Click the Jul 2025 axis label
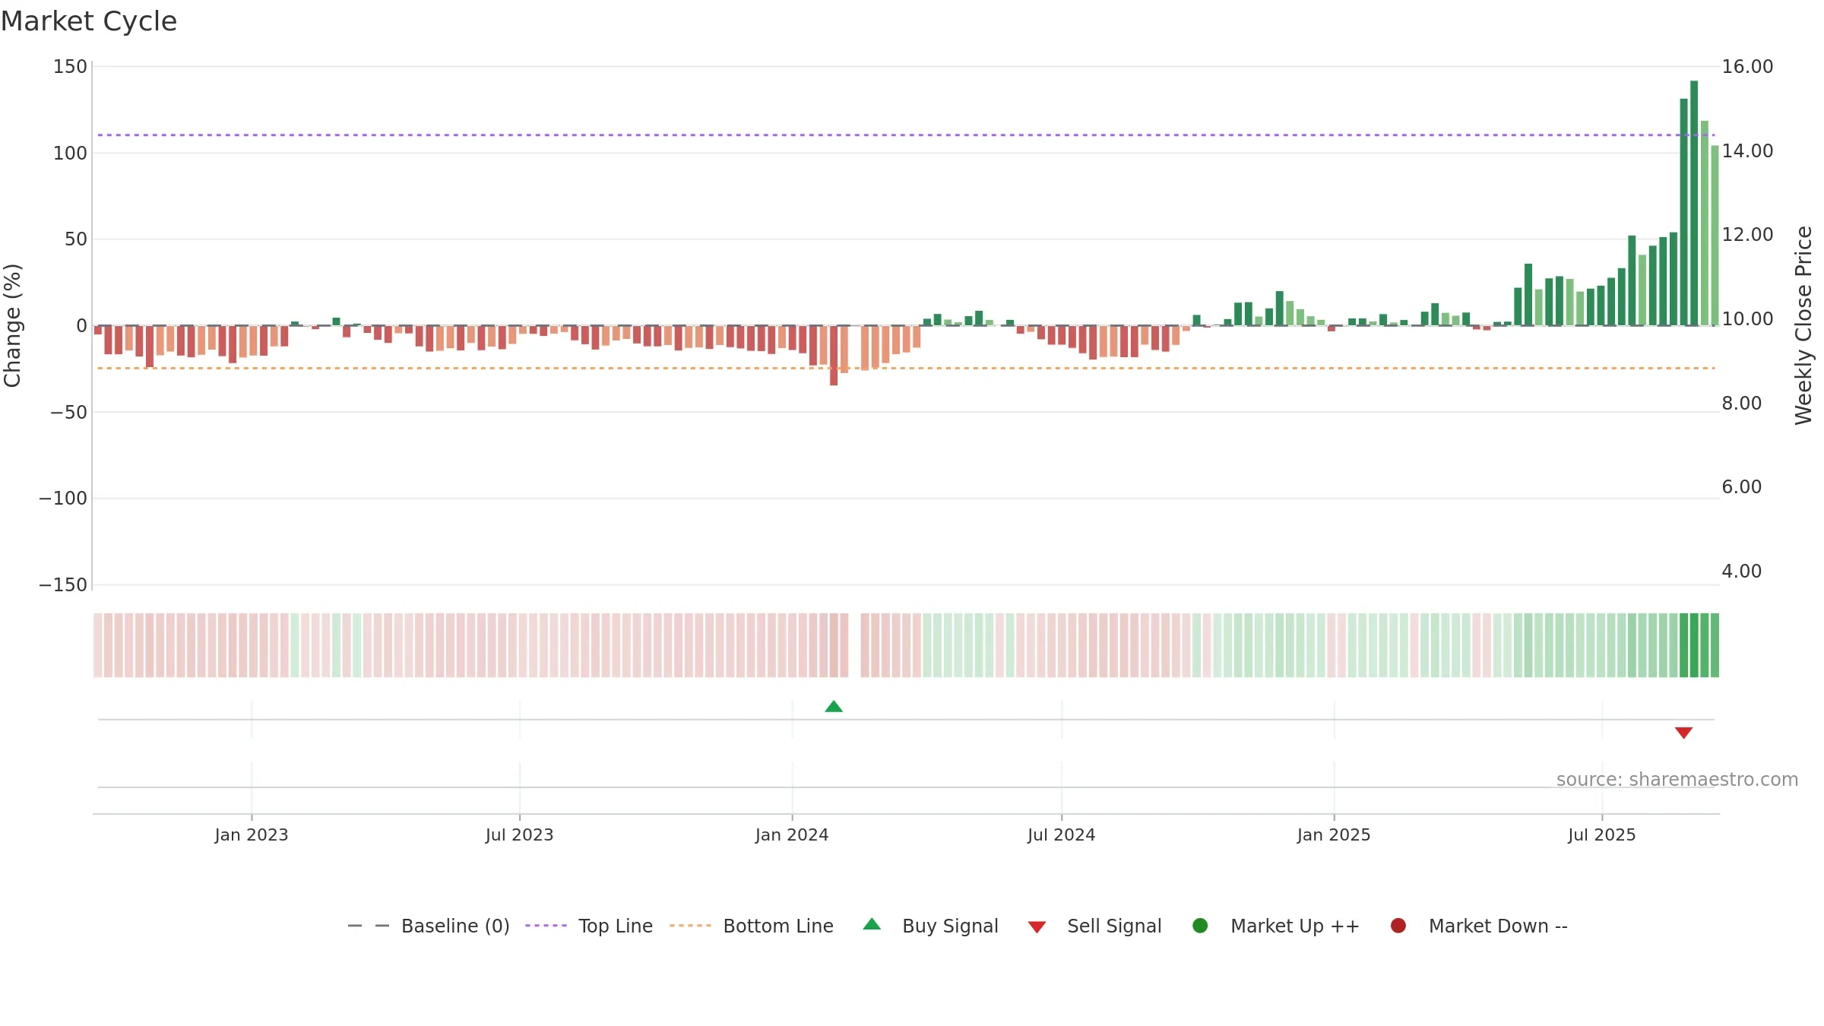 (1602, 835)
